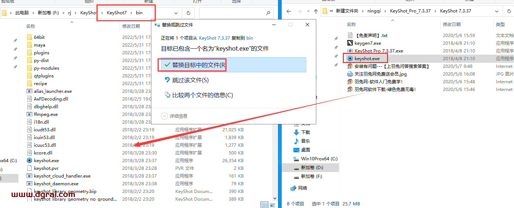Select keyshot.exe in the KeyShot 7.3.37 folder
This screenshot has height=208, width=514.
367,58
